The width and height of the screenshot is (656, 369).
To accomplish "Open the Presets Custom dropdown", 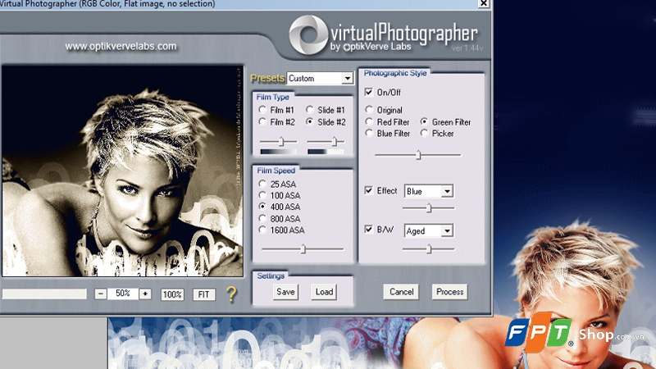I will pyautogui.click(x=320, y=78).
